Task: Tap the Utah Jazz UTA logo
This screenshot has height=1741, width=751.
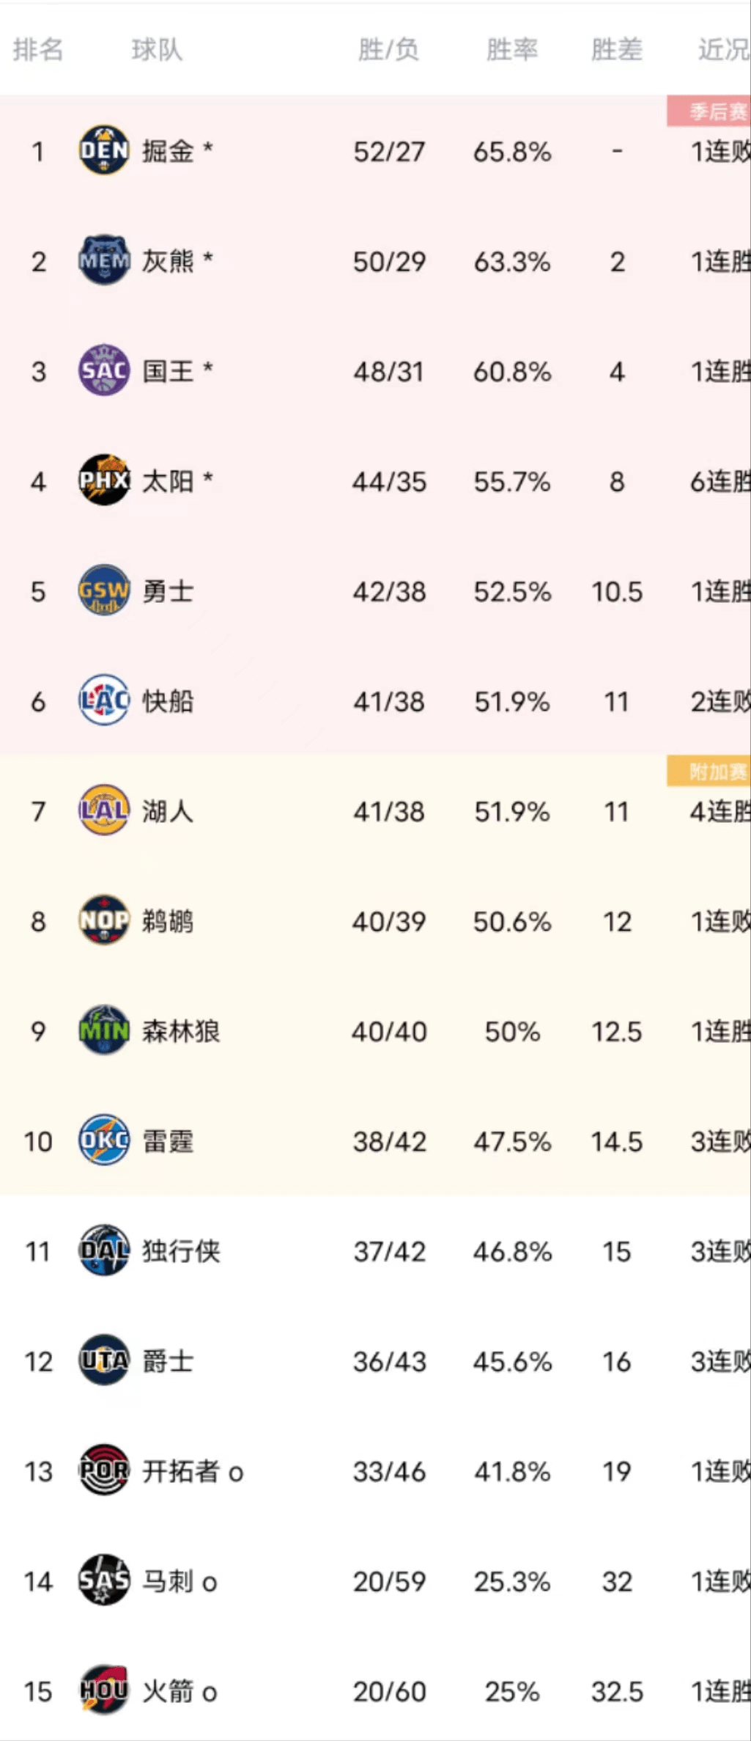Action: [104, 1360]
